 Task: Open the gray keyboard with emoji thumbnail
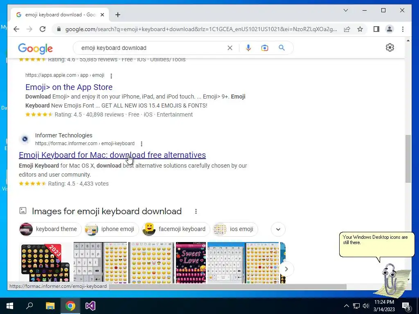[100, 263]
